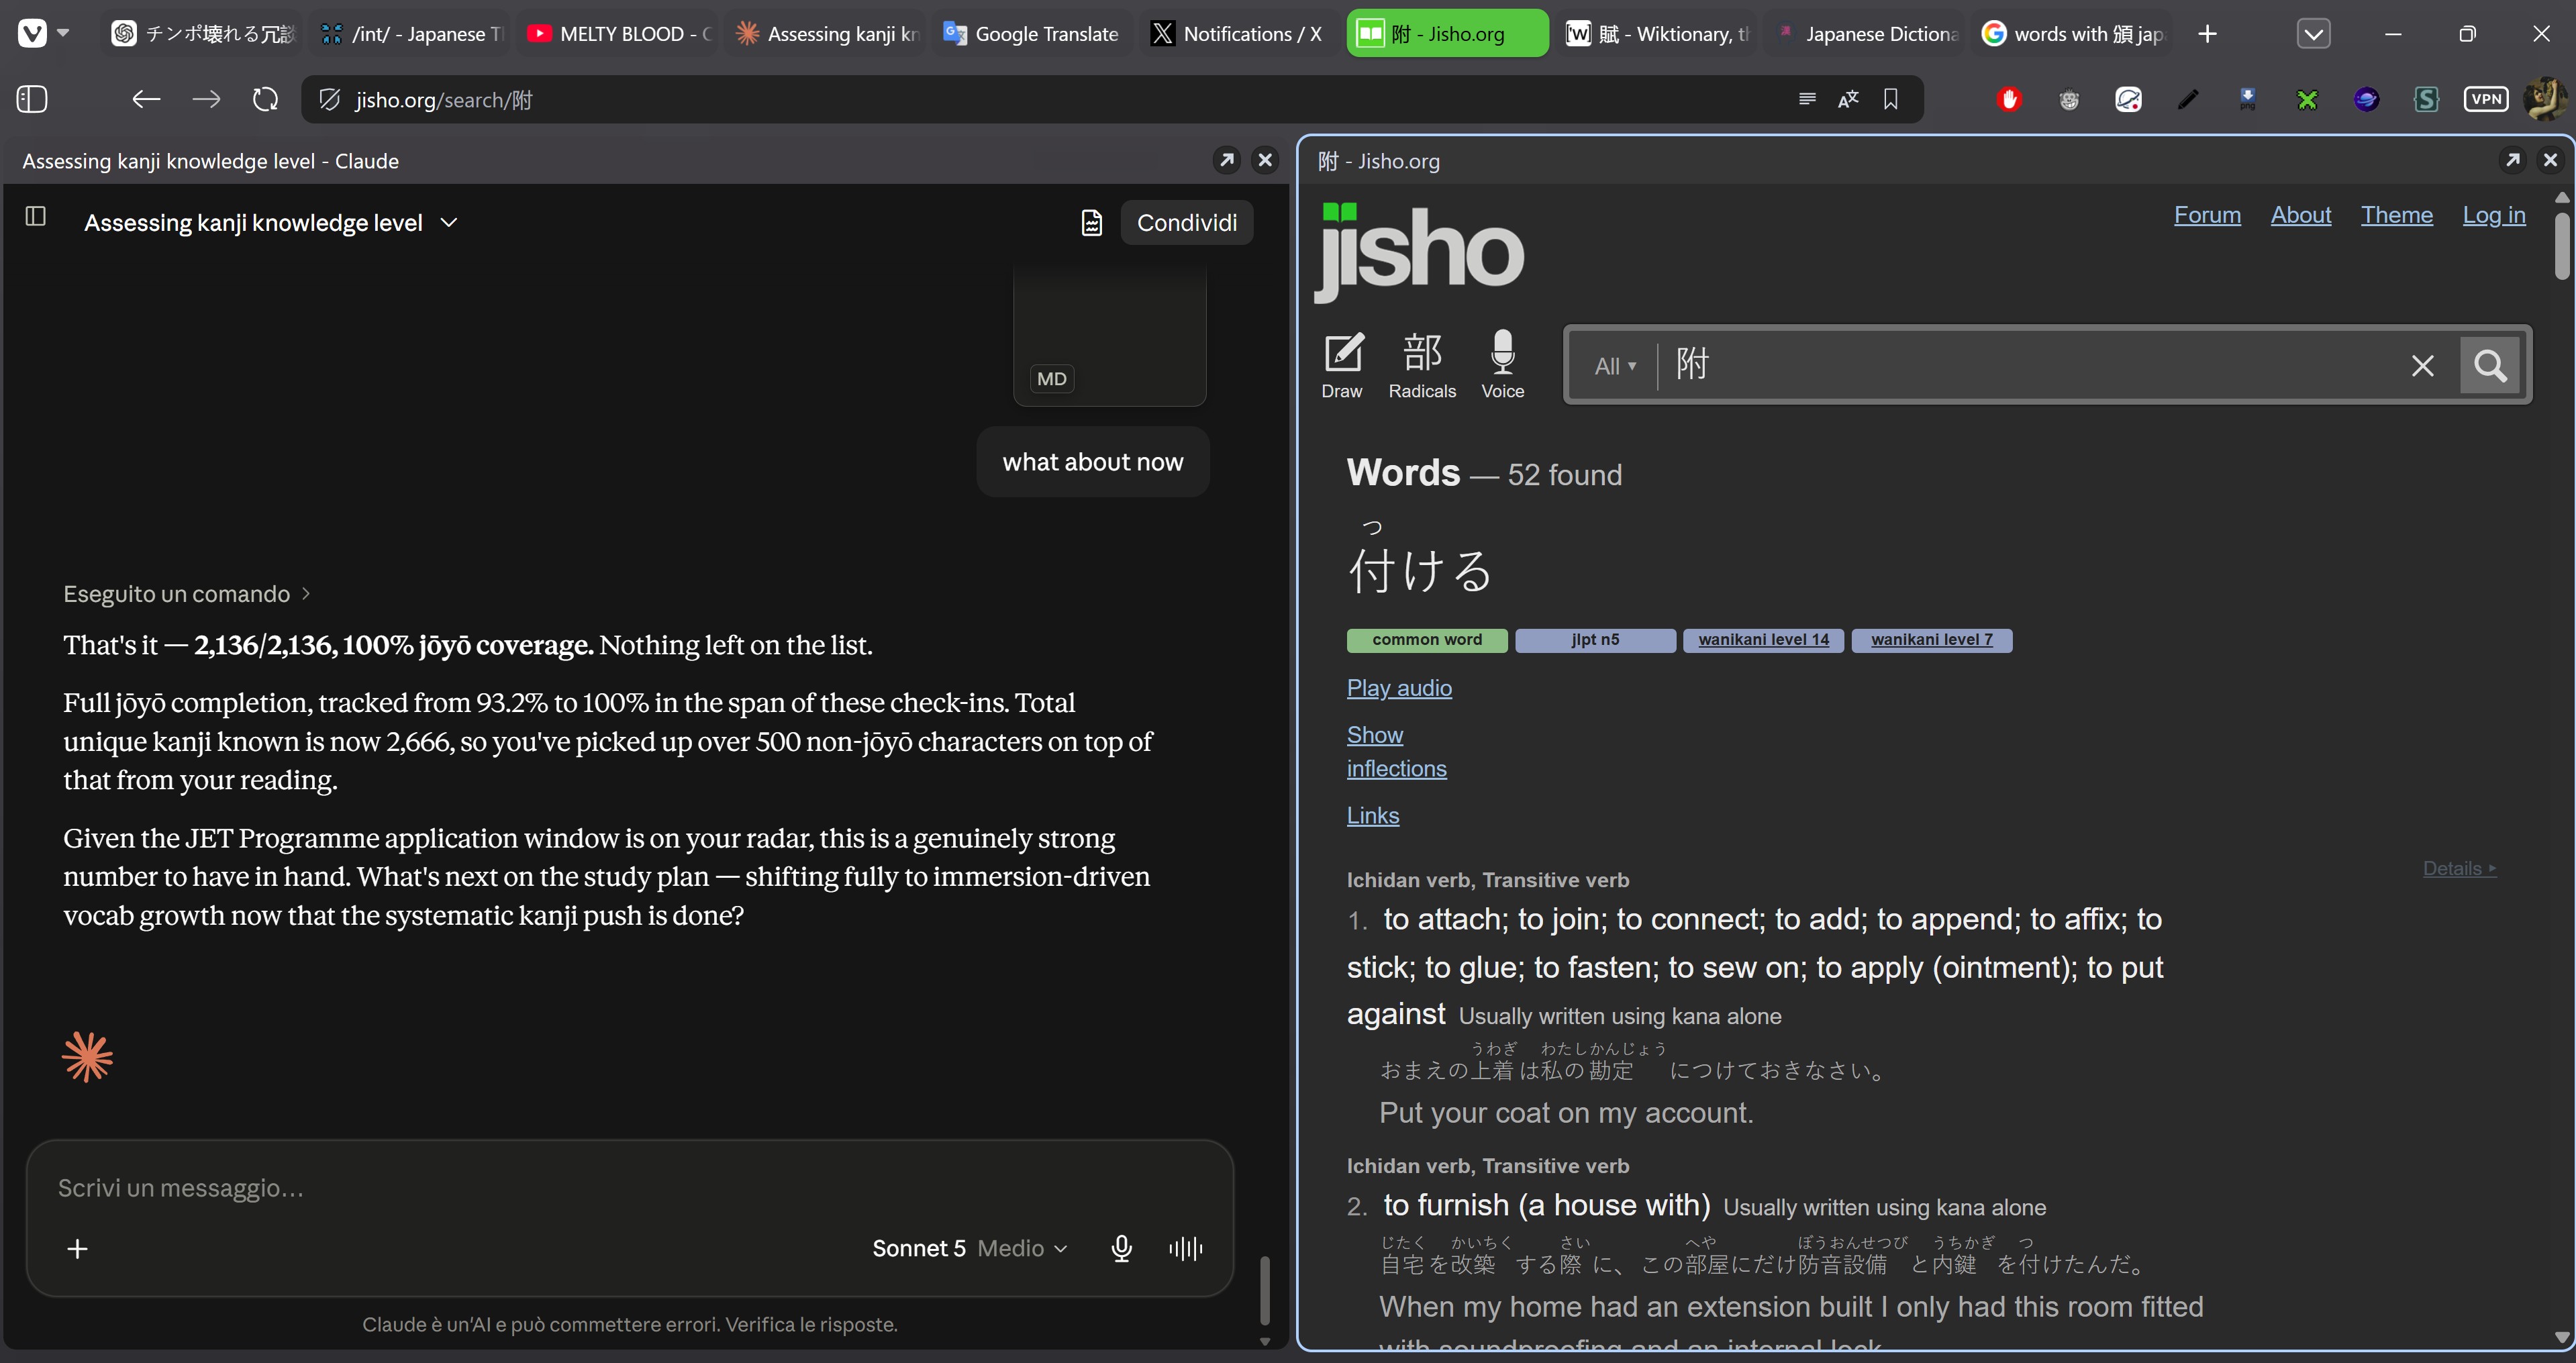Toggle the Claude conversation sidebar

(35, 216)
